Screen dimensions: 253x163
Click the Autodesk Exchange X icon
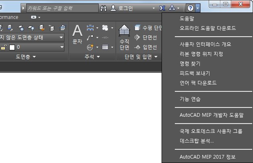(162, 8)
